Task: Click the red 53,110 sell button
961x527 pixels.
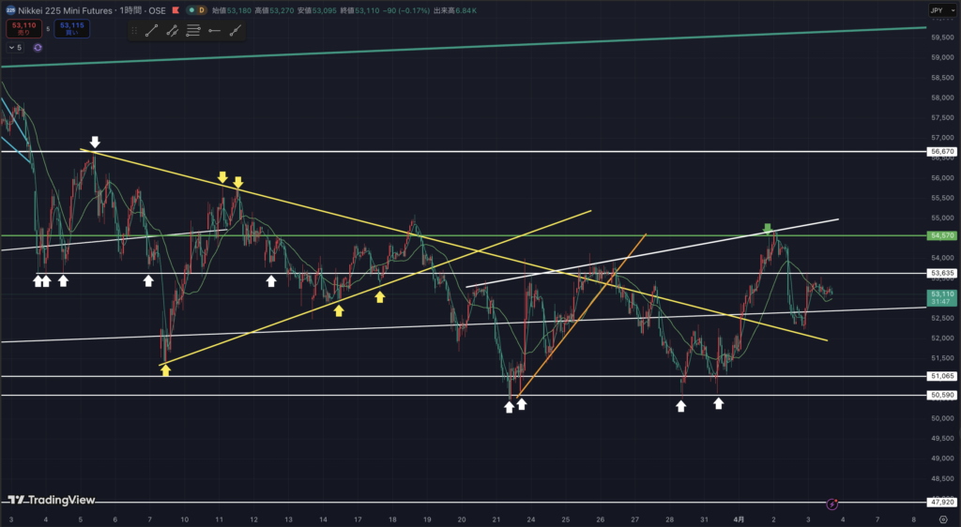Action: 23,30
